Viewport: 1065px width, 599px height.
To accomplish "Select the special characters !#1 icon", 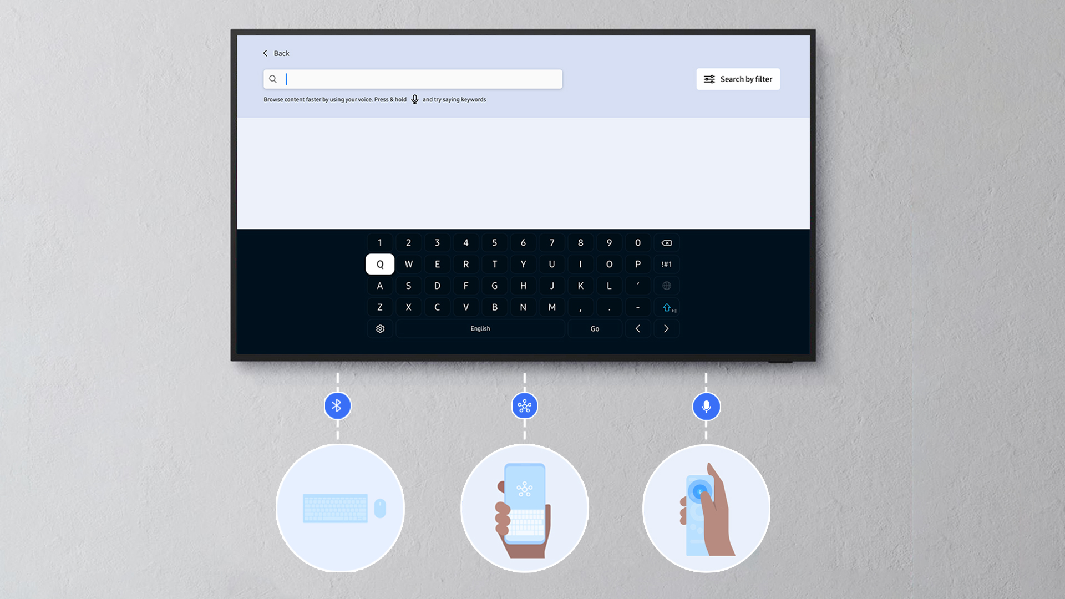I will point(666,264).
